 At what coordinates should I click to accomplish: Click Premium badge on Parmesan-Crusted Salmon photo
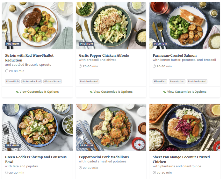(x=160, y=44)
